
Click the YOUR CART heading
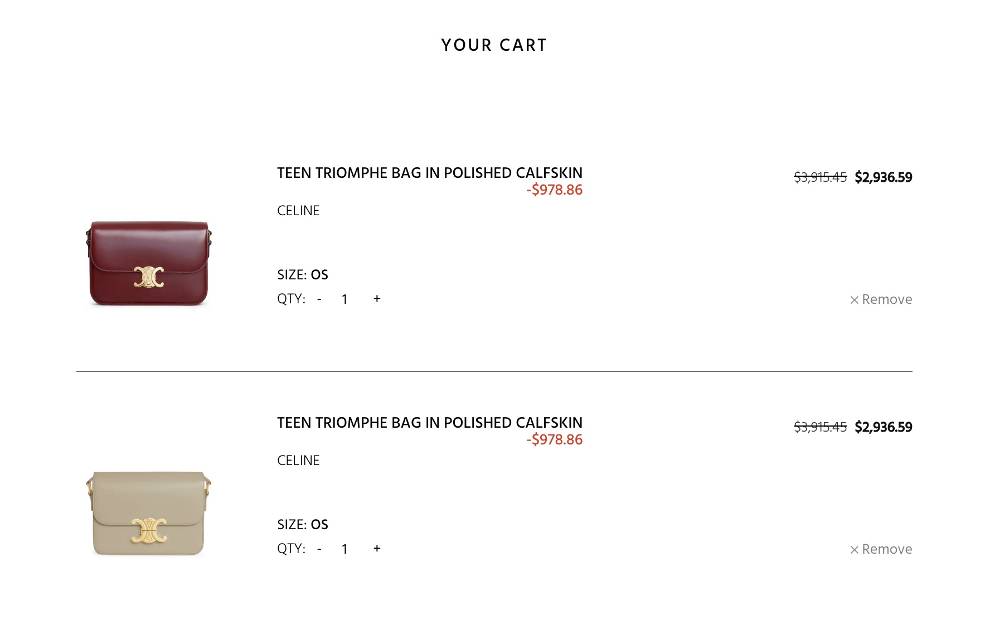coord(494,45)
